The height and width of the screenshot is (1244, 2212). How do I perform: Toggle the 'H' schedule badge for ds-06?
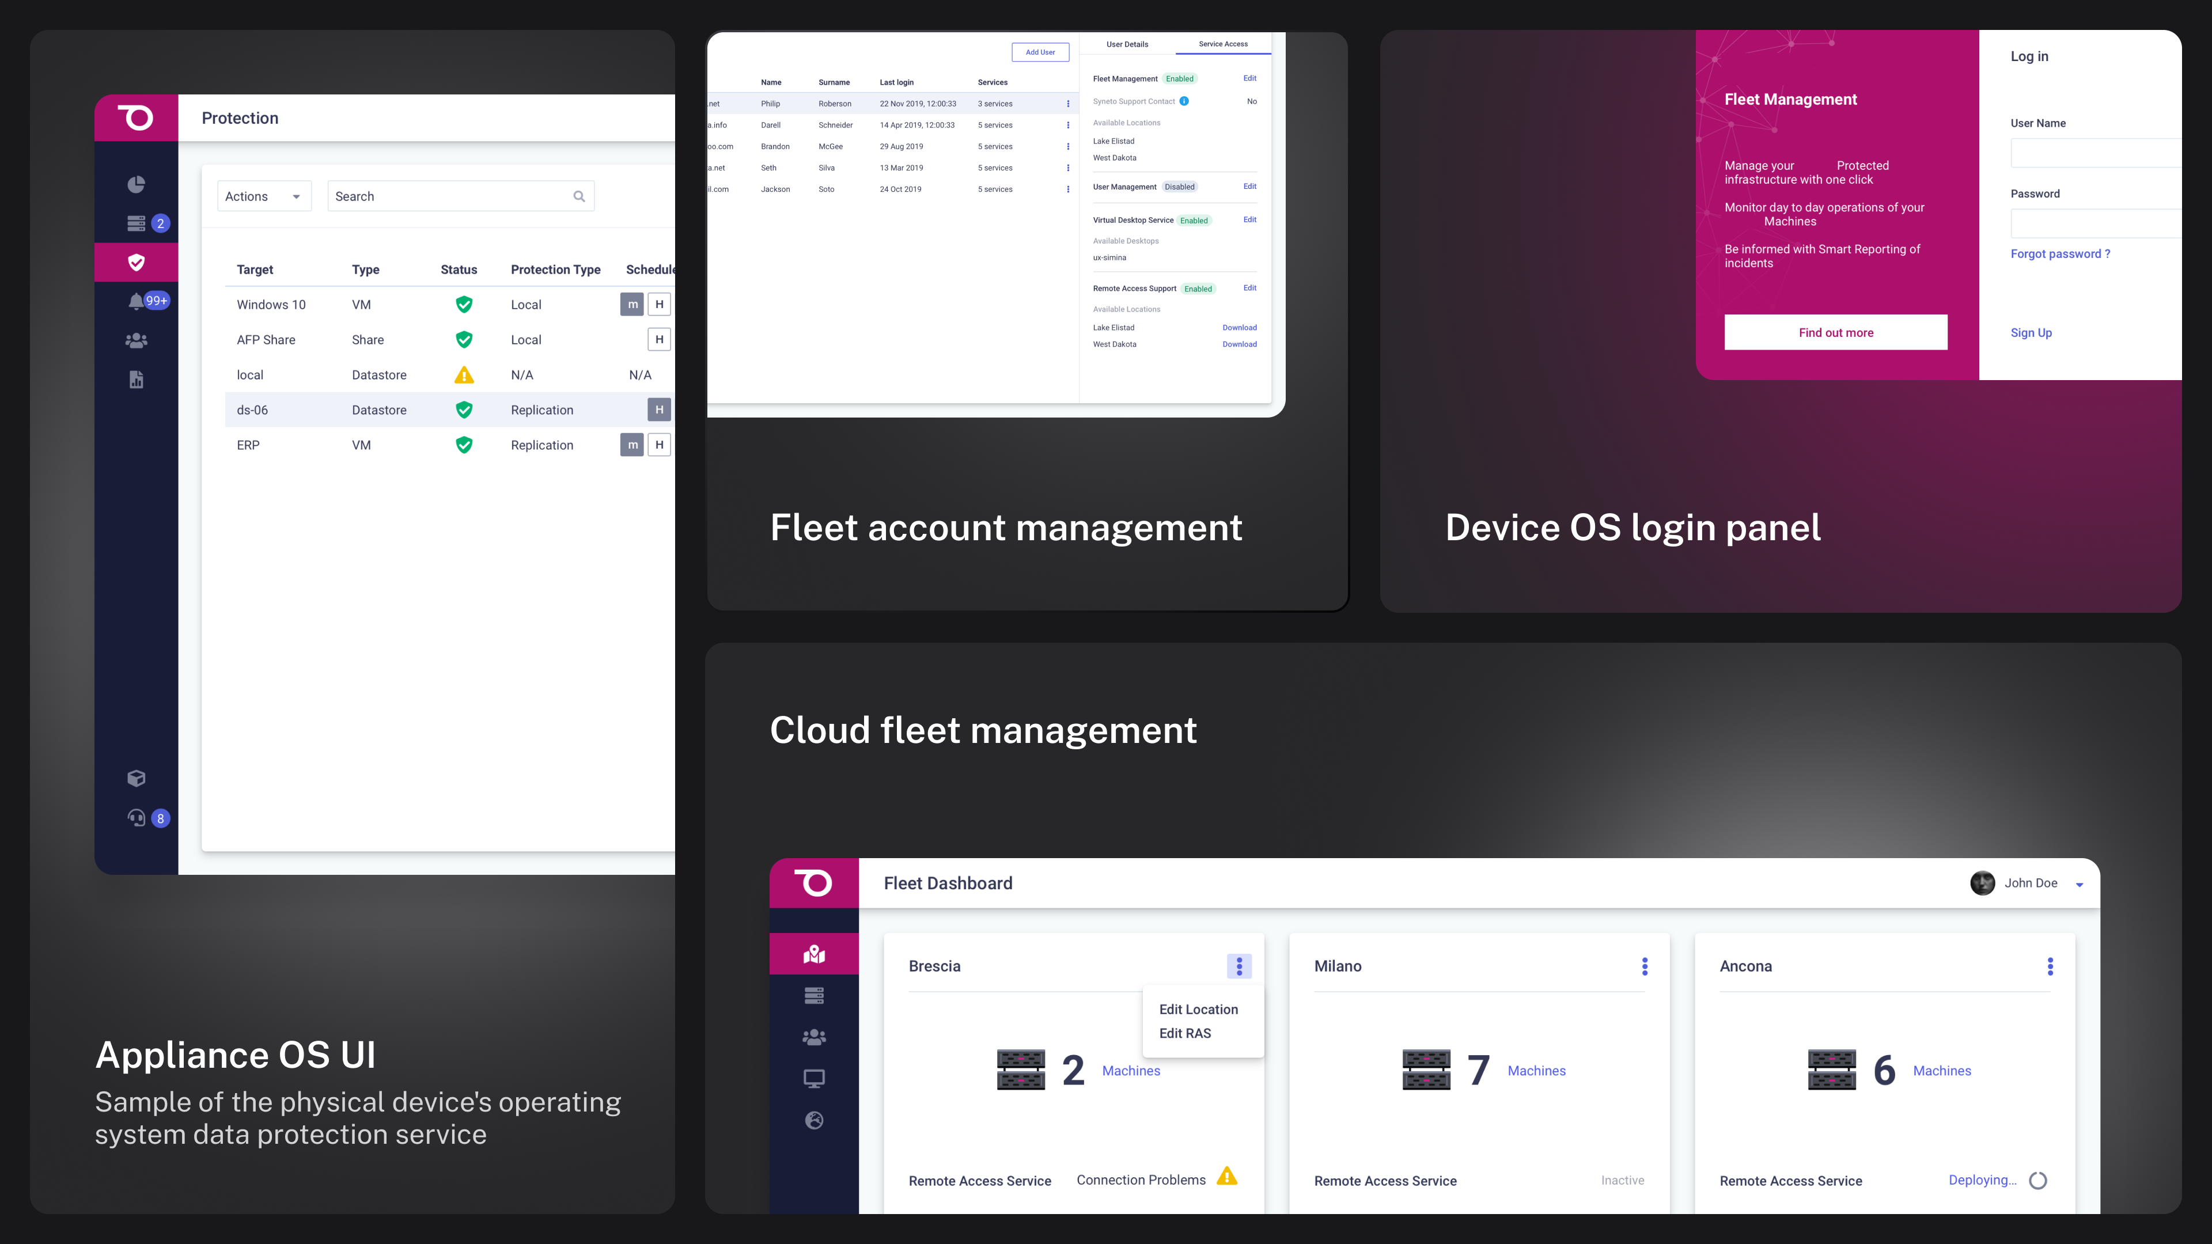click(658, 409)
